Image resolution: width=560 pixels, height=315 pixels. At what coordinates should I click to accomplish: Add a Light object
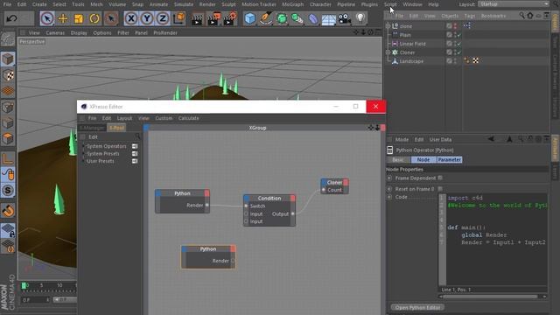point(360,18)
